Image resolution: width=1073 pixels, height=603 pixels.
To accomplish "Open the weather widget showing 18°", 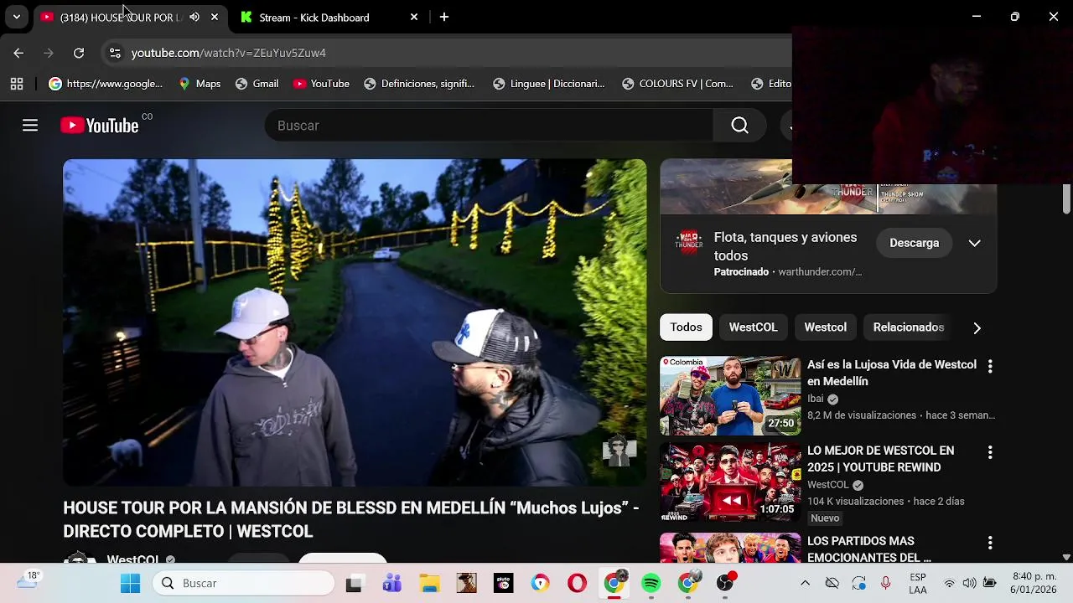I will (28, 580).
